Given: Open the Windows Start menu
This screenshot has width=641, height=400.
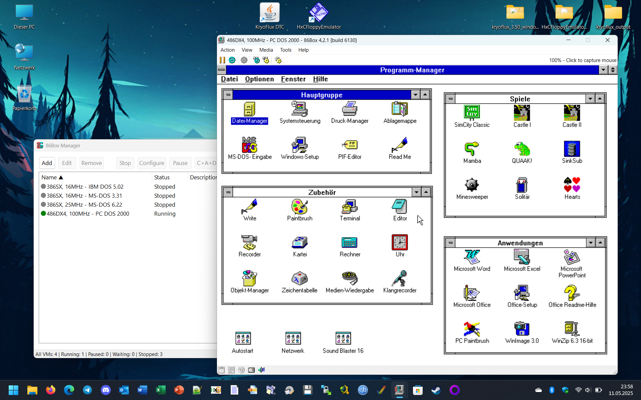Looking at the screenshot, I should pyautogui.click(x=13, y=390).
